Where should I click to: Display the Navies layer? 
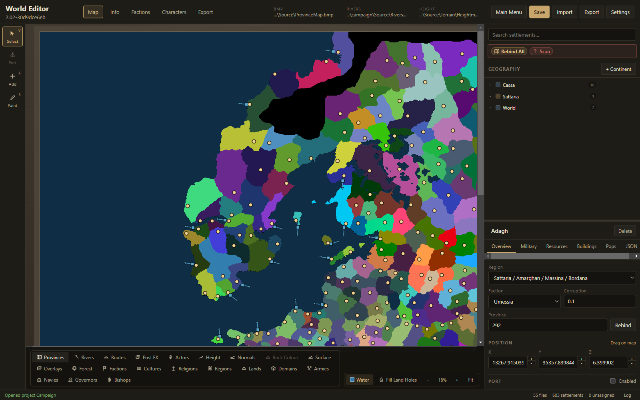(47, 380)
